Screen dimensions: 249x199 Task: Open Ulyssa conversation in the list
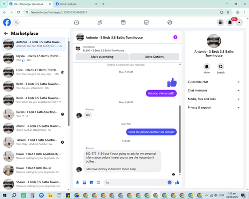33,58
